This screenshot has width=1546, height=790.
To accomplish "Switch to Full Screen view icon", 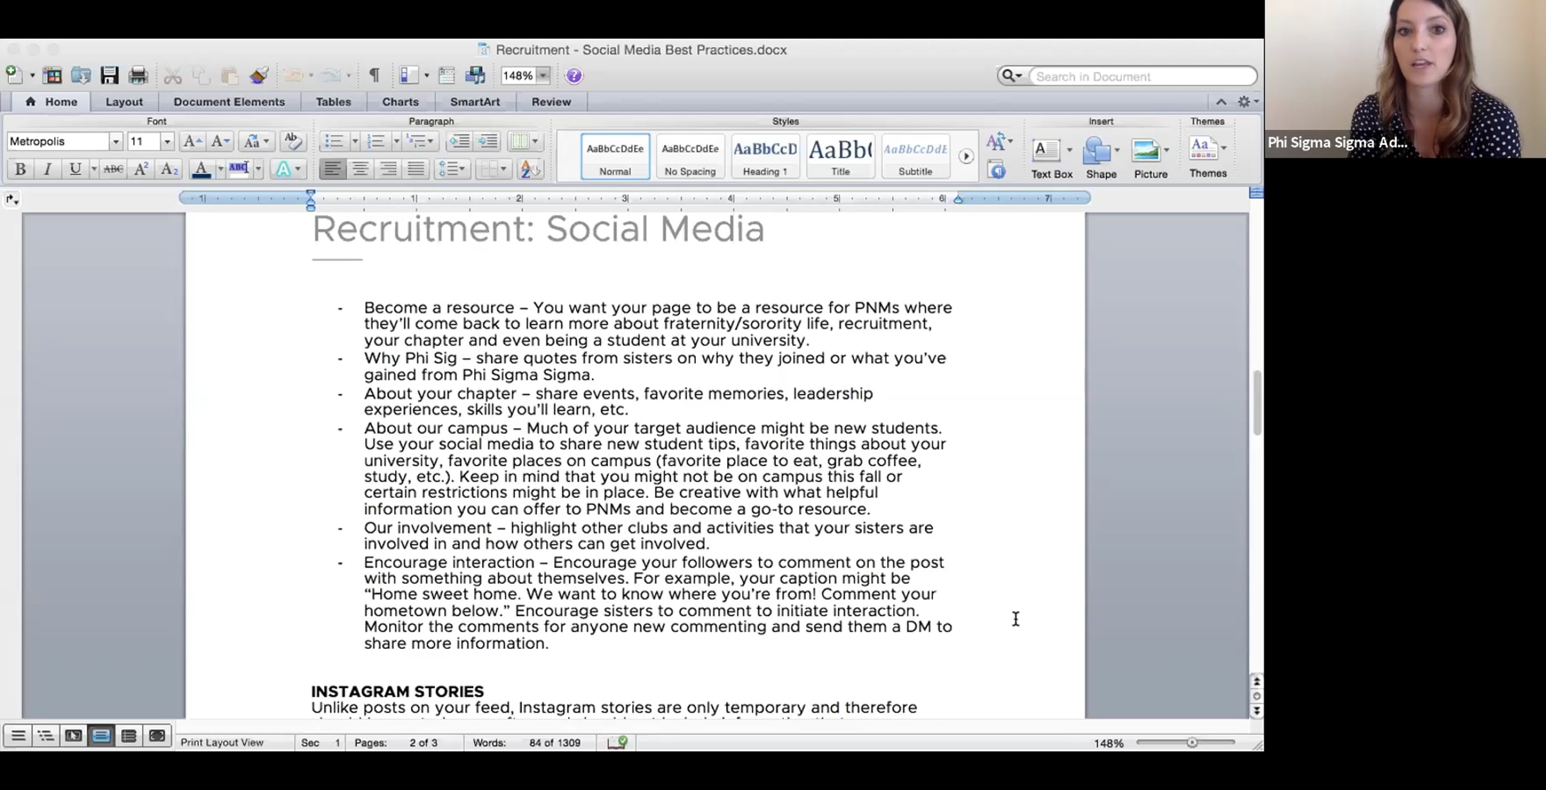I will tap(157, 735).
